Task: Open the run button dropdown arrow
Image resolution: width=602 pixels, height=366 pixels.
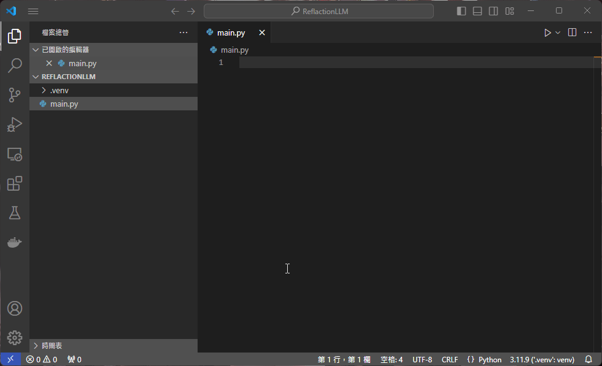Action: [558, 32]
